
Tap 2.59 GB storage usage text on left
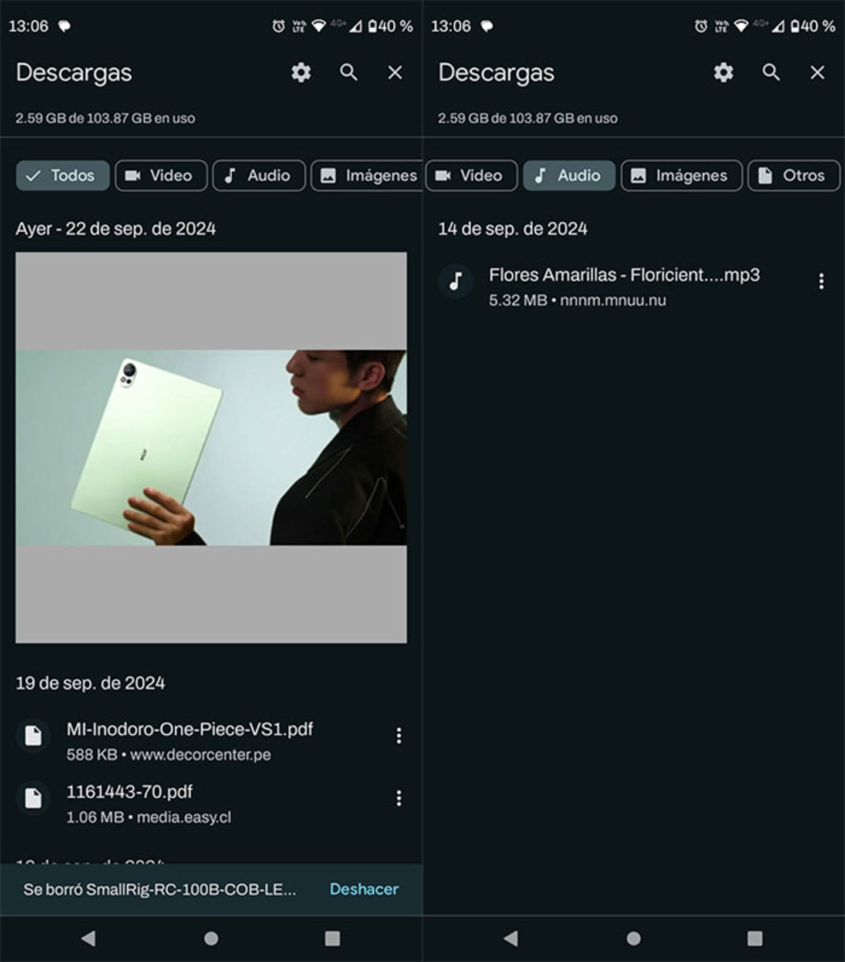click(x=106, y=118)
